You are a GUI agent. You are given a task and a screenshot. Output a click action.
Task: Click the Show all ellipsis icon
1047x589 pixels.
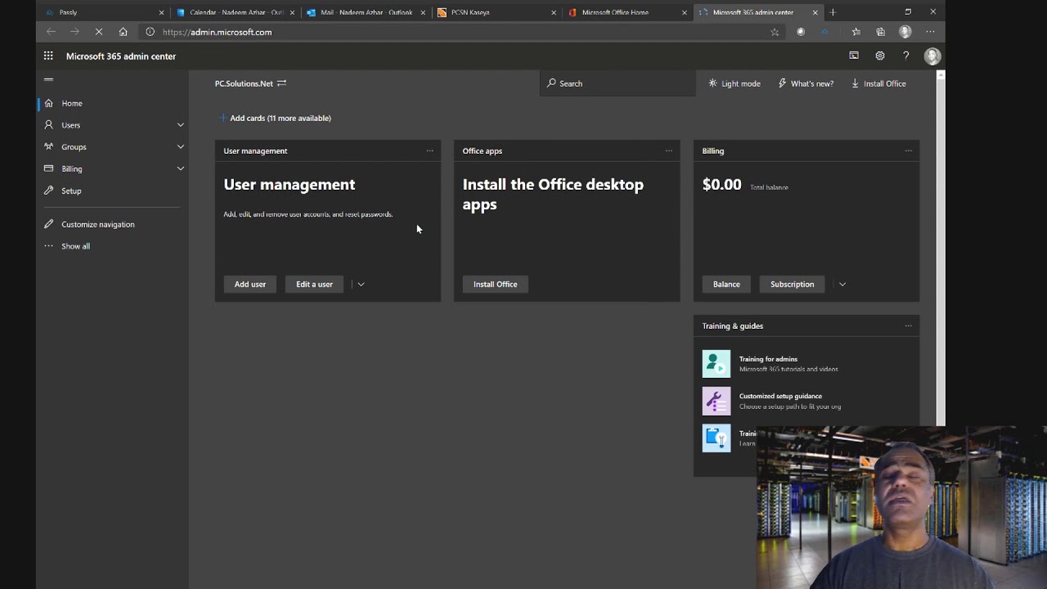point(48,246)
